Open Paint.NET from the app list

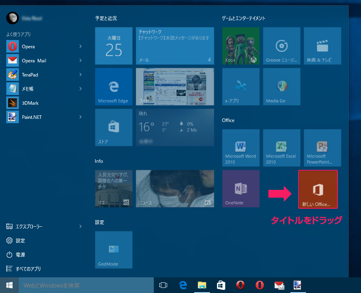[44, 117]
